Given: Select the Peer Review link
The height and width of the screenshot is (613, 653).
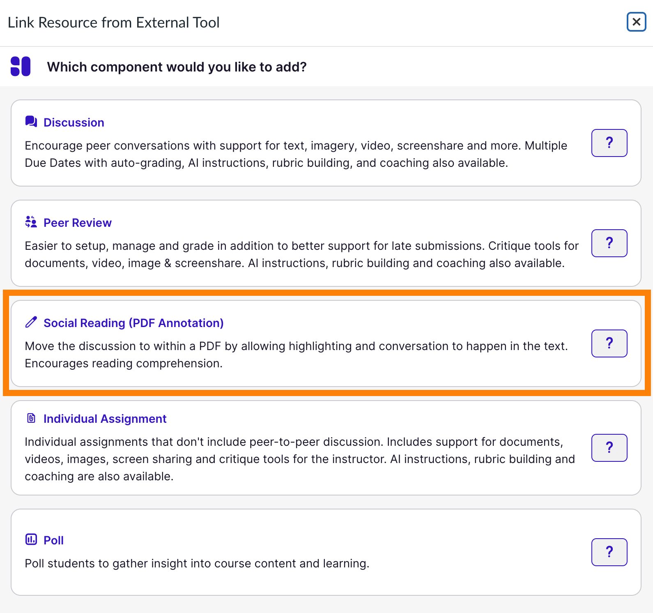Looking at the screenshot, I should (x=77, y=222).
